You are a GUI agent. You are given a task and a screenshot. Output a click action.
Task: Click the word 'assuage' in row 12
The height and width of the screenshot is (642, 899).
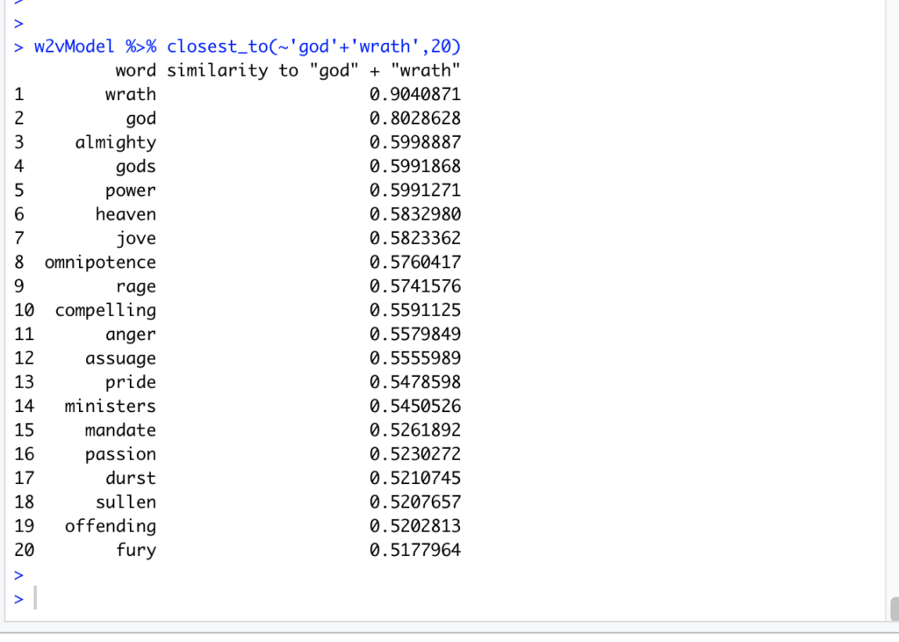[120, 358]
